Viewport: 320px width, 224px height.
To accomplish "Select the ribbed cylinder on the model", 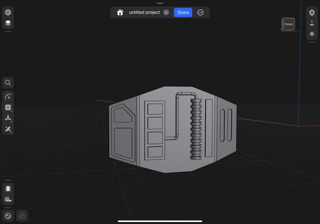I will [196, 129].
